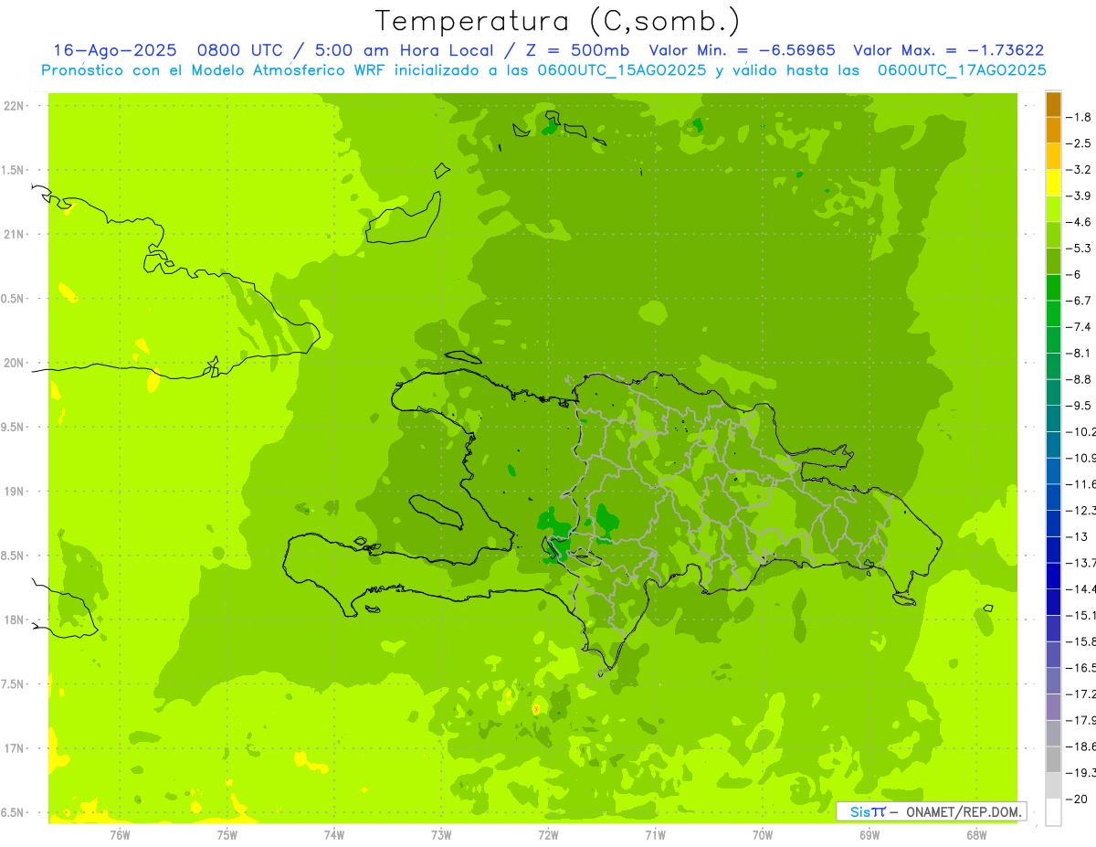Click the "71W" longitude label

pos(655,835)
